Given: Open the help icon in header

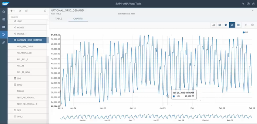Looking at the screenshot, I should point(248,4).
